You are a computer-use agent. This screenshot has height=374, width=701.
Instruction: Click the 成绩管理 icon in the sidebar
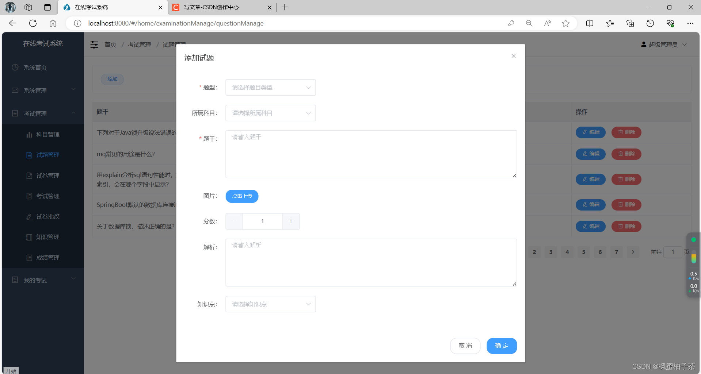pos(30,257)
